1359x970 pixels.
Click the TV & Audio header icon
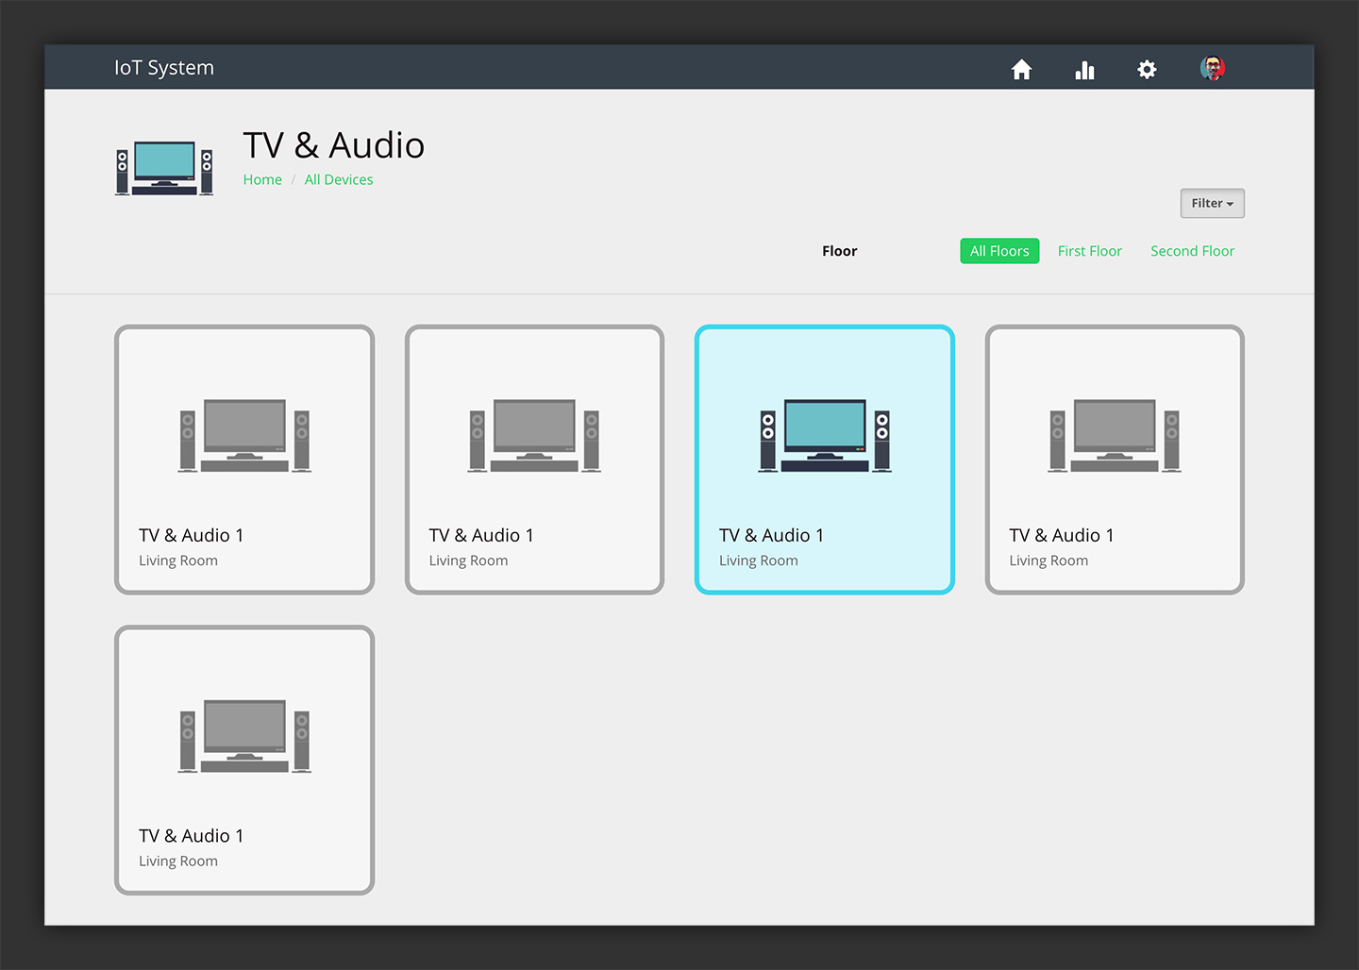pyautogui.click(x=164, y=168)
